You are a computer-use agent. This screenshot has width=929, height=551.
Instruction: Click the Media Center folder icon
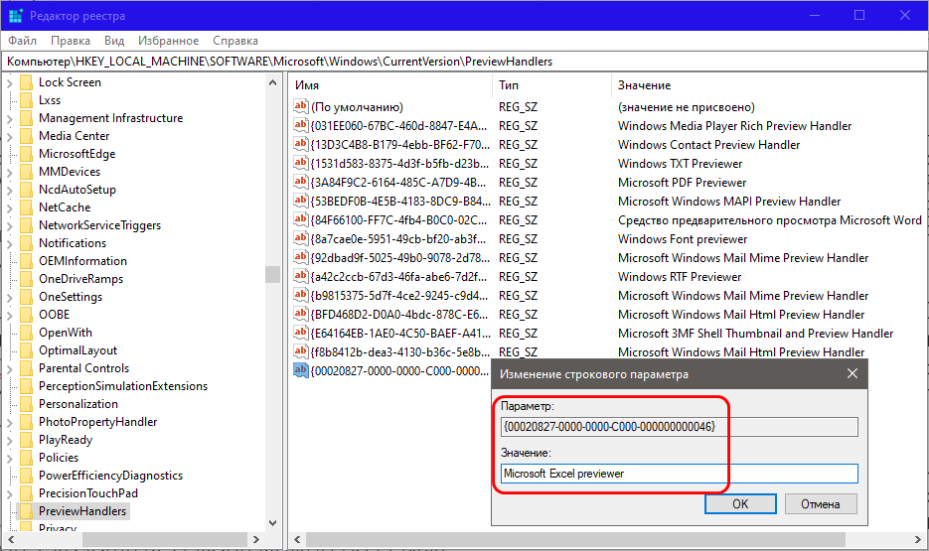click(26, 136)
